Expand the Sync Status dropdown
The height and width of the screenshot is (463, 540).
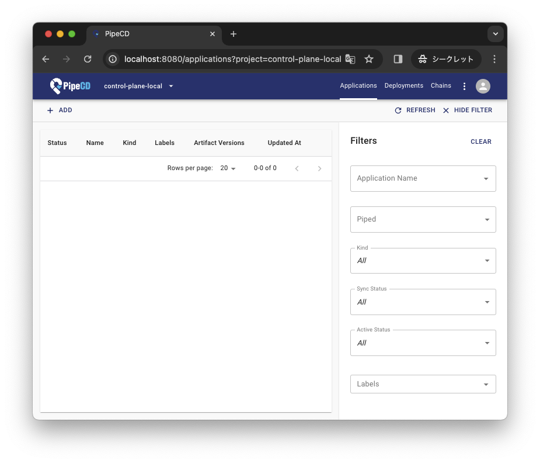click(x=423, y=302)
